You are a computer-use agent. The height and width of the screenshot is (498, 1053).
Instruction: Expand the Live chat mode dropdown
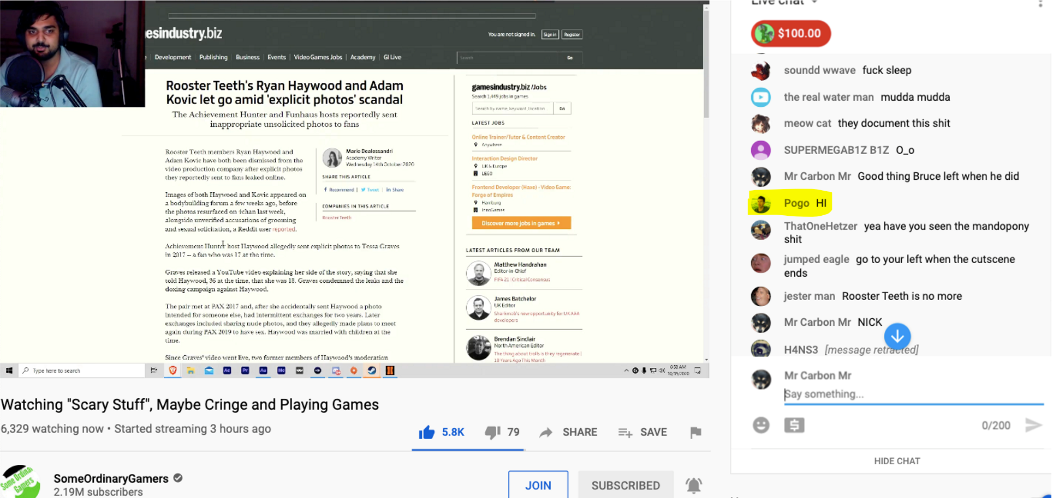[814, 3]
